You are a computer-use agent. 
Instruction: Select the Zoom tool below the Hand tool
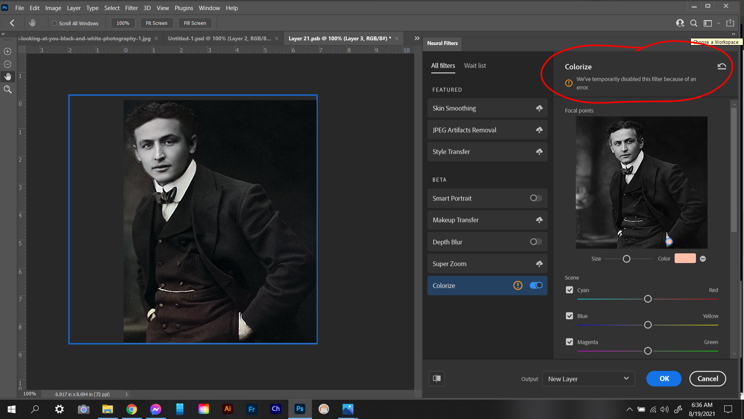(x=7, y=90)
